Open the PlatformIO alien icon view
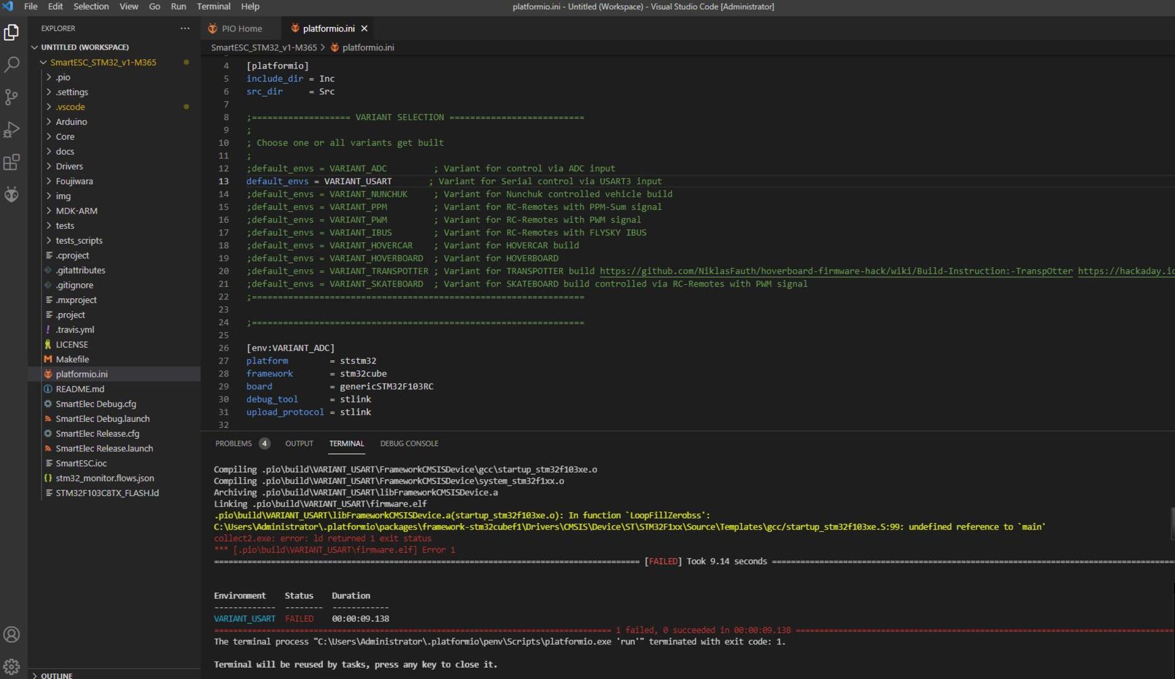Image resolution: width=1175 pixels, height=679 pixels. (12, 194)
